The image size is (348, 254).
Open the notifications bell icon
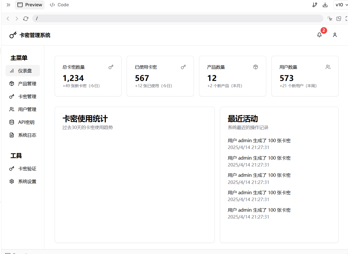pos(319,35)
